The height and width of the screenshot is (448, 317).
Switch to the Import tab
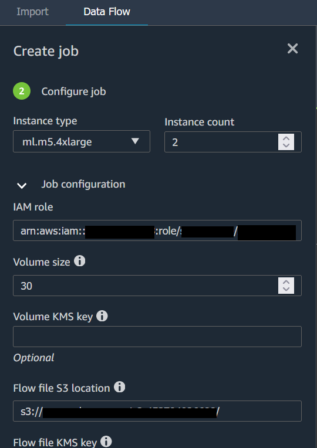click(32, 12)
